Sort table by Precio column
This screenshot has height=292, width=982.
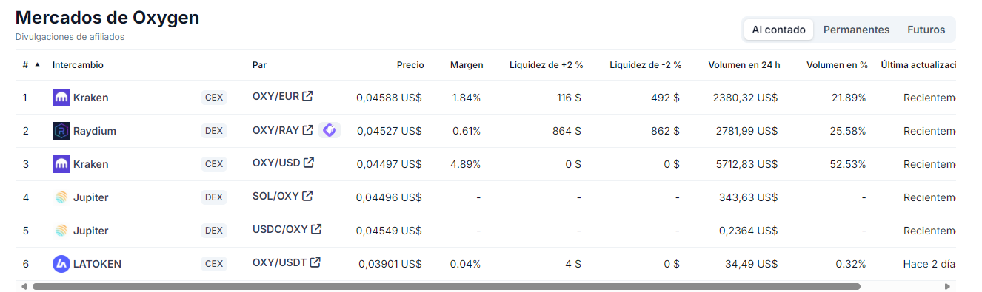pyautogui.click(x=410, y=65)
